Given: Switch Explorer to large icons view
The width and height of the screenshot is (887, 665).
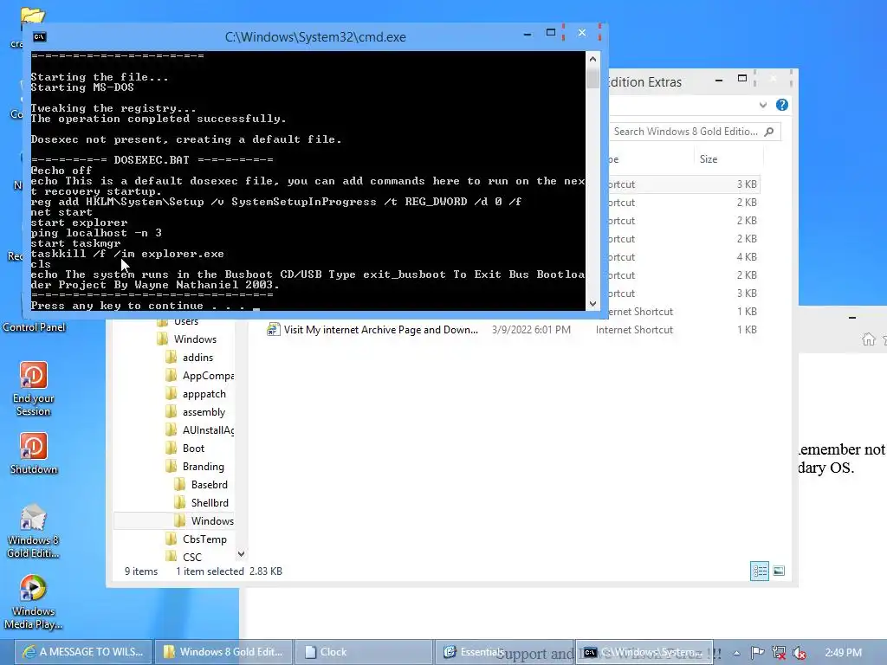Looking at the screenshot, I should click(x=779, y=571).
